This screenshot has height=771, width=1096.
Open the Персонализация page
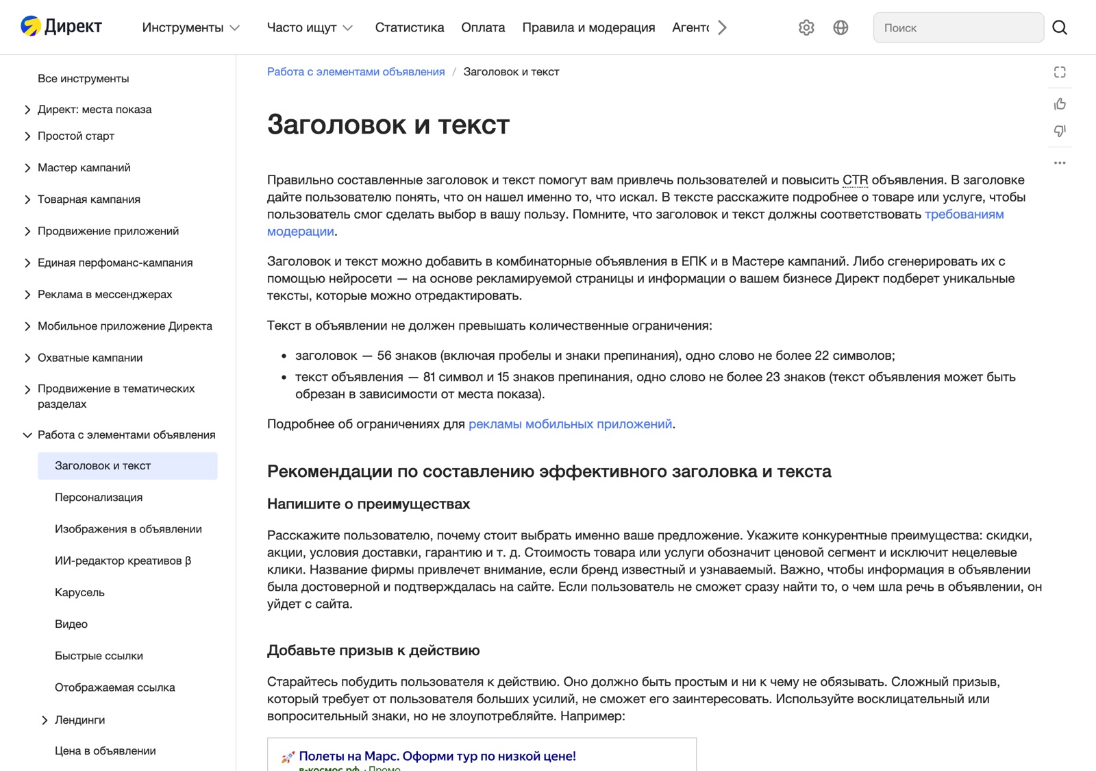pyautogui.click(x=99, y=498)
